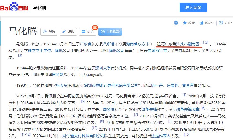Viewport: 233px width, 140px height.
Task: Open the 首席执行官 link
Action: 157,51
